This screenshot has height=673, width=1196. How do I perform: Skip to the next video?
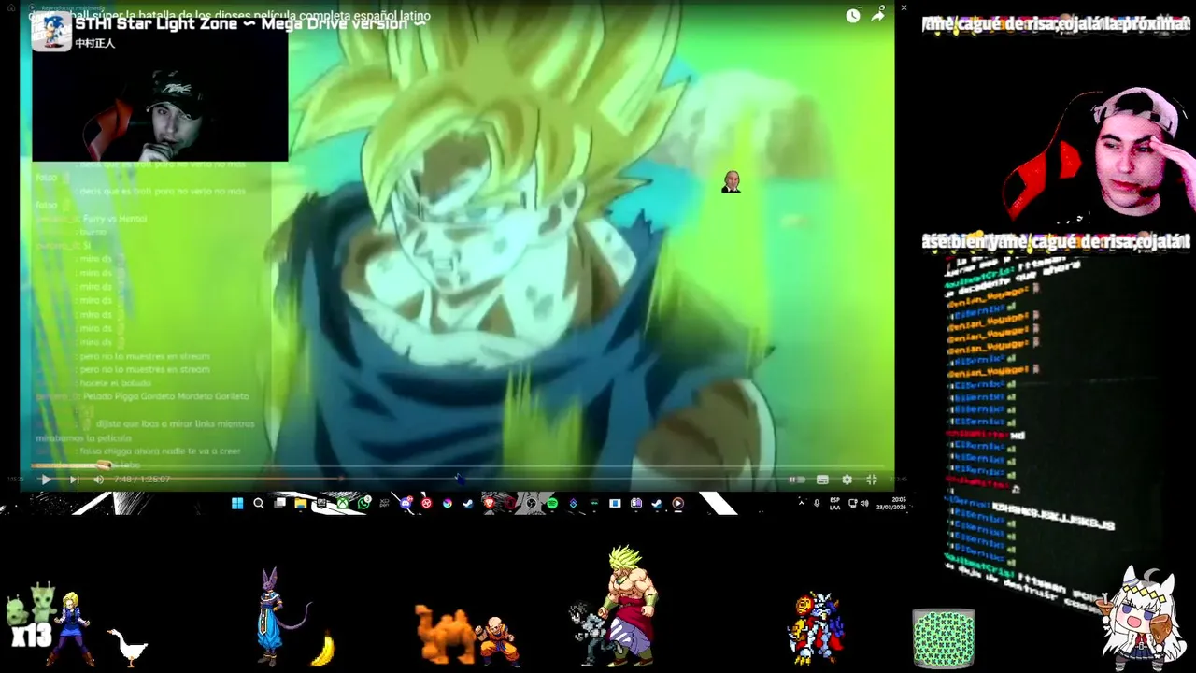coord(74,480)
